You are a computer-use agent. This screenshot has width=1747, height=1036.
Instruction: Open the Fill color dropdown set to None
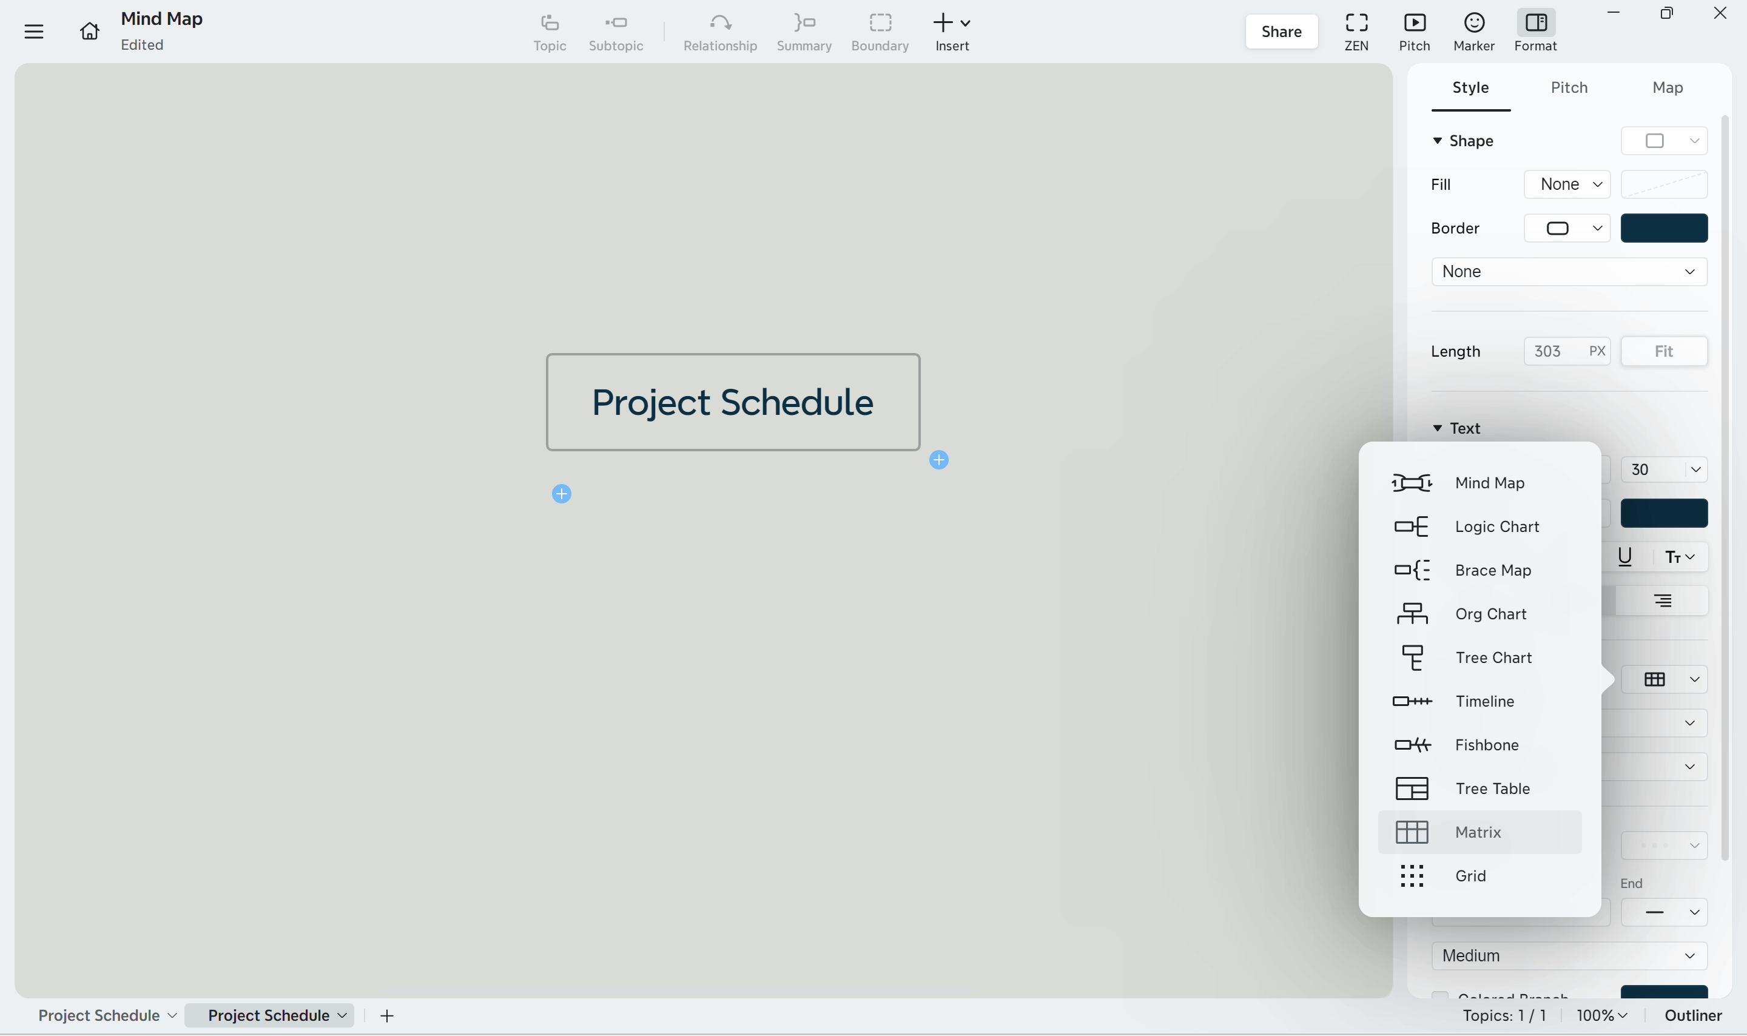(1566, 184)
